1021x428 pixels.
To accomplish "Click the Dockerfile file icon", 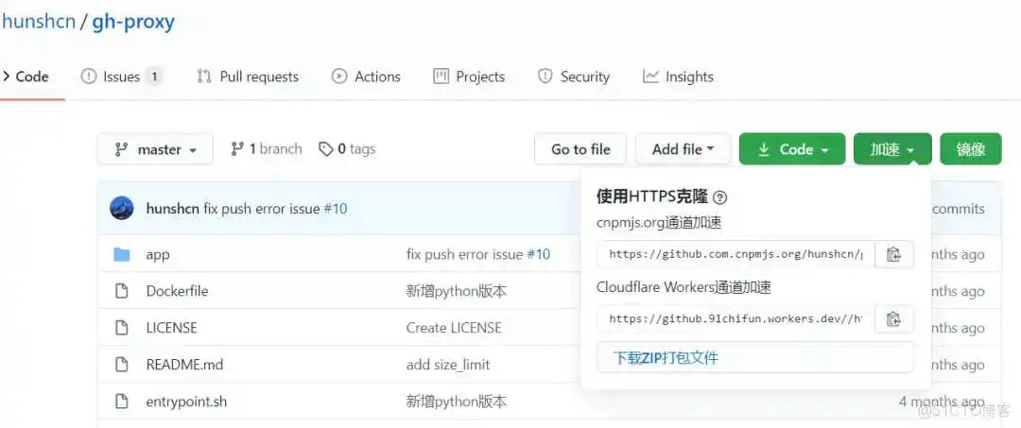I will pos(122,291).
